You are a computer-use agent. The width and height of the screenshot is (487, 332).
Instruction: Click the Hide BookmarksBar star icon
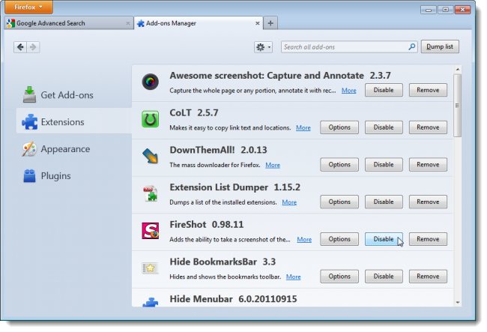151,268
